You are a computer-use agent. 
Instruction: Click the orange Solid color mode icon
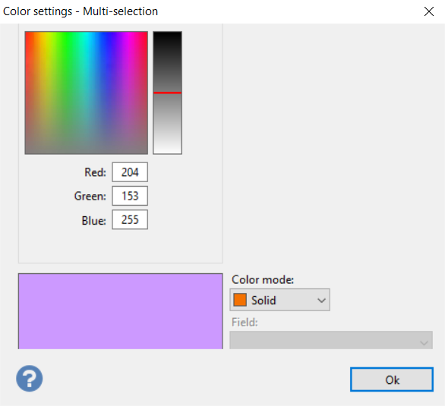point(240,300)
